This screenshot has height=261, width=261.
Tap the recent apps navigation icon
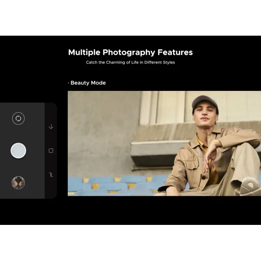click(x=51, y=174)
